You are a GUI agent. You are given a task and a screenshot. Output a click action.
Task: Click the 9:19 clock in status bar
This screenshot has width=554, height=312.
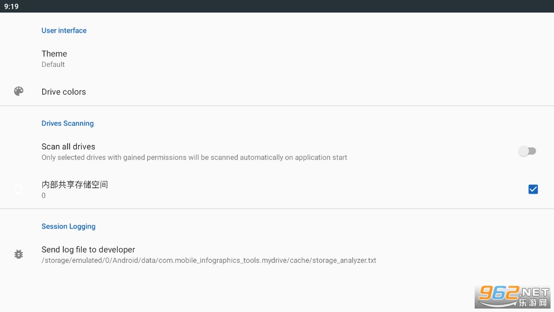point(11,6)
